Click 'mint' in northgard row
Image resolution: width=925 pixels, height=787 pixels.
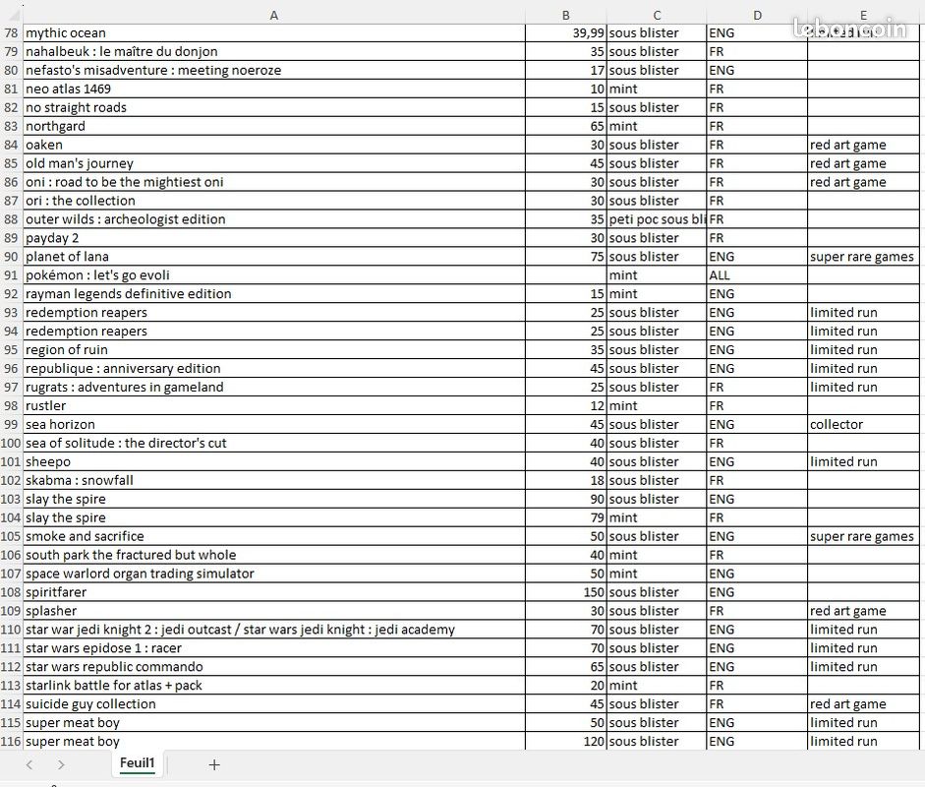657,126
